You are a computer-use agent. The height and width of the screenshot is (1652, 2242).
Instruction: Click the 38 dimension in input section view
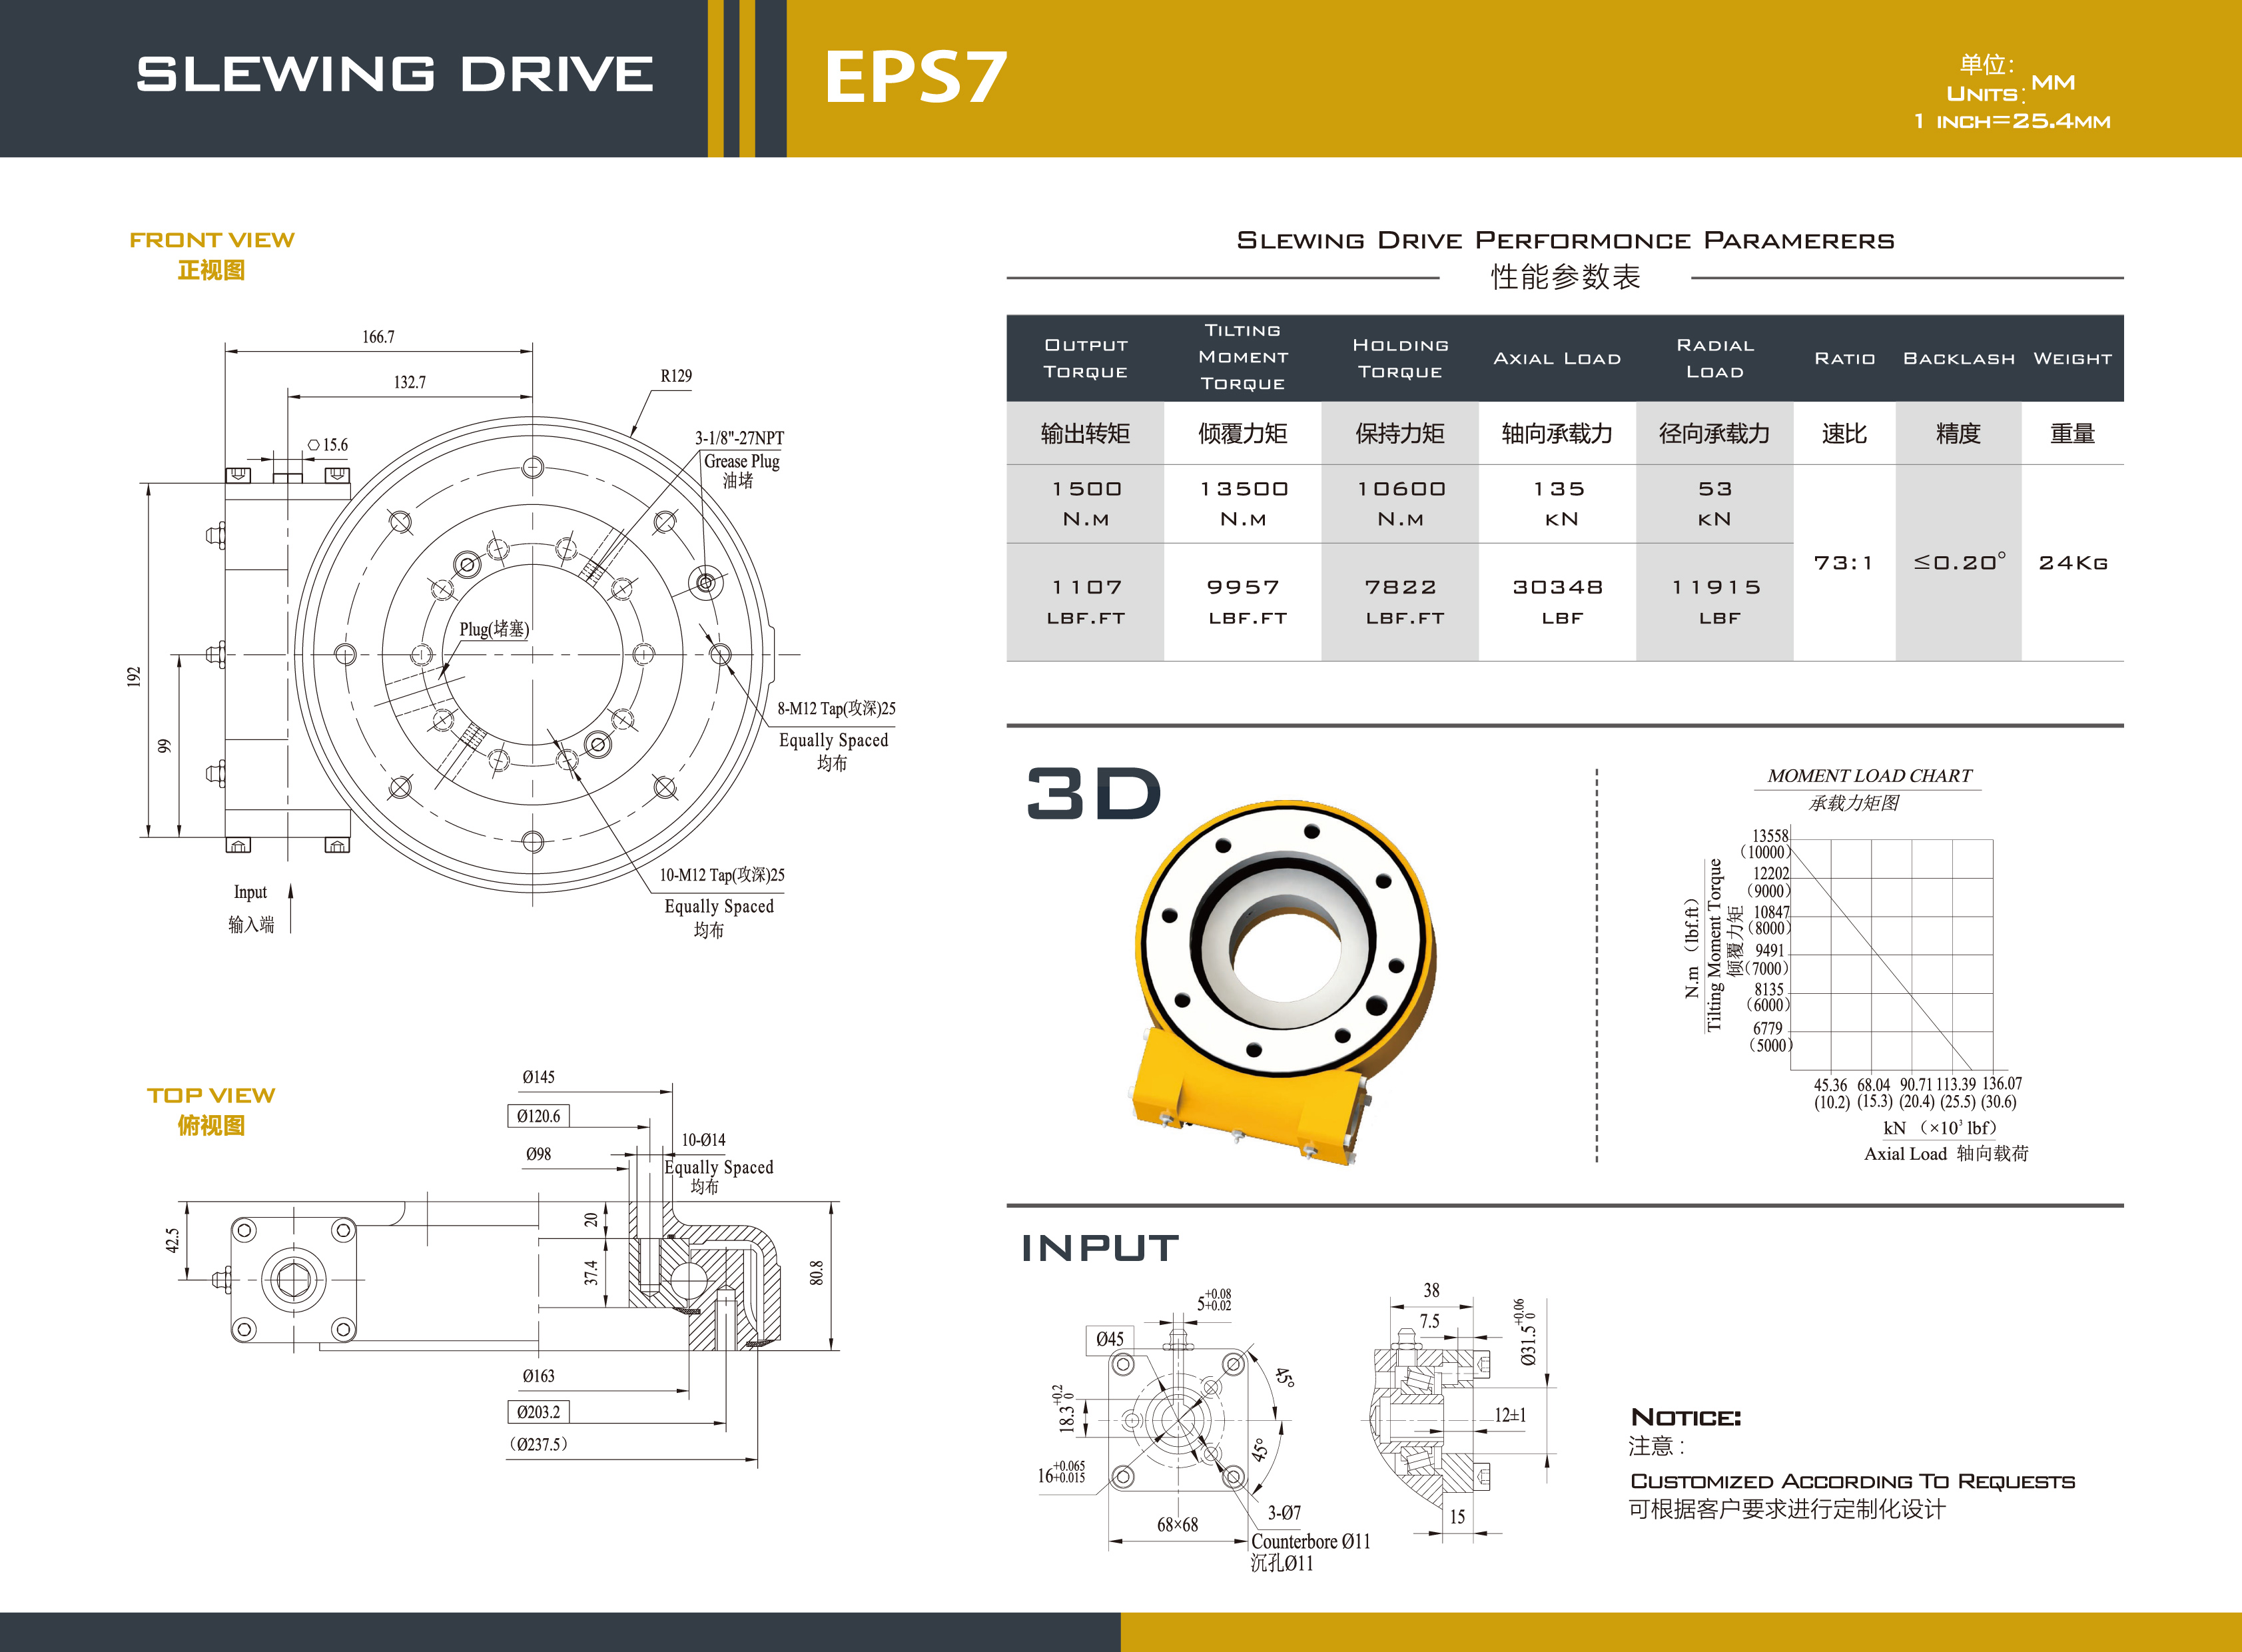[1432, 1291]
